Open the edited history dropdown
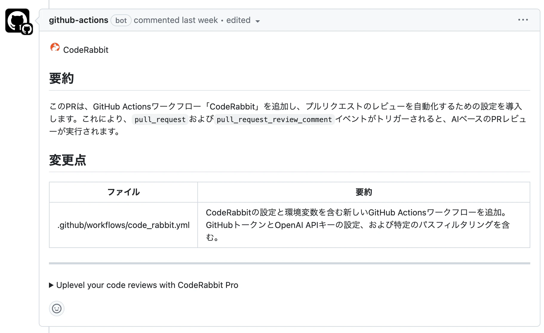 coord(243,20)
